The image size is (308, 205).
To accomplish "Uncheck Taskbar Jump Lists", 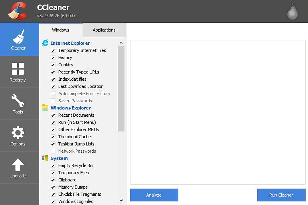I will tap(53, 144).
